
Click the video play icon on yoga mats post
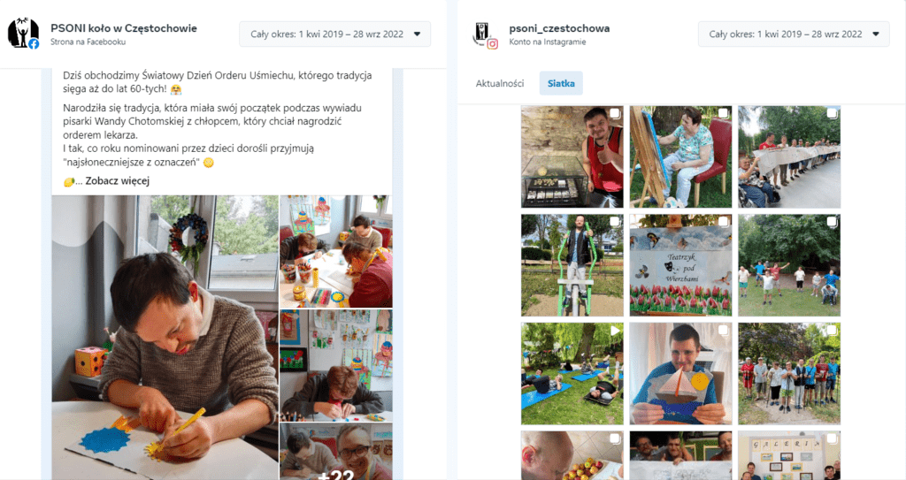pos(615,331)
